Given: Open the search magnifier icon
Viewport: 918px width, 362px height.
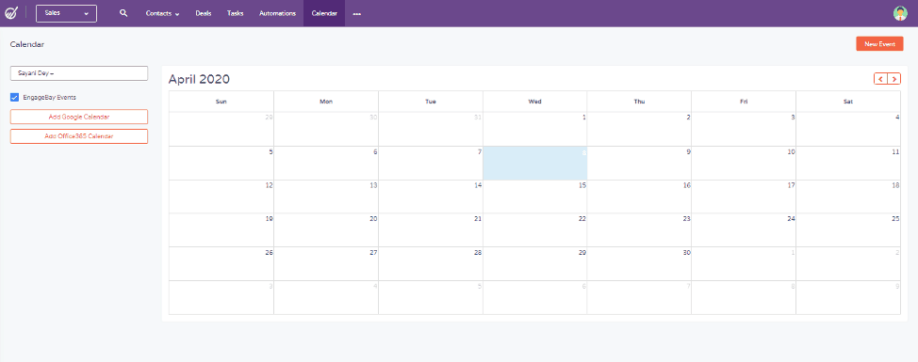Looking at the screenshot, I should [x=123, y=13].
